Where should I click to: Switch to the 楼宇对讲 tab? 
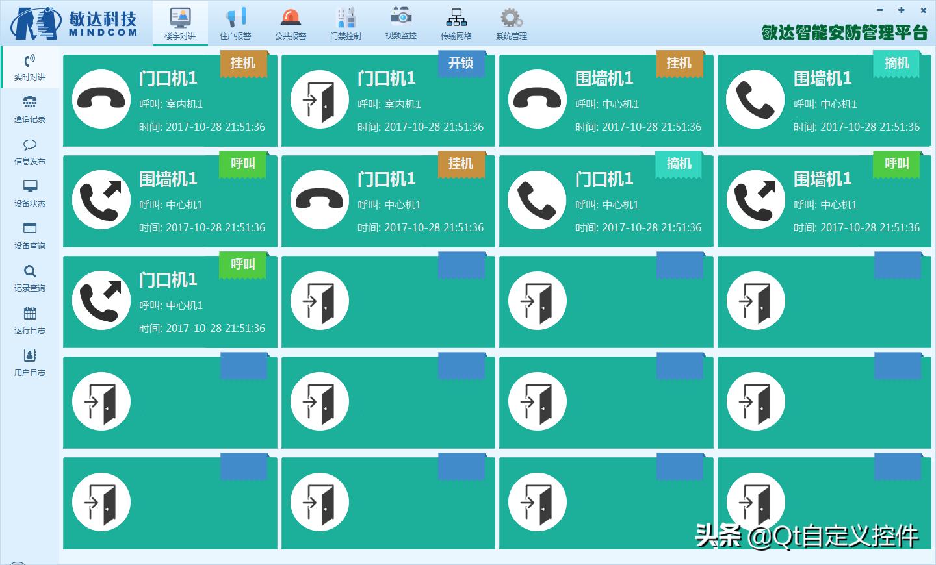click(x=179, y=21)
